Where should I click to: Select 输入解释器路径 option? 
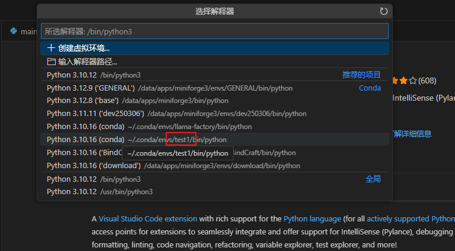coord(215,62)
